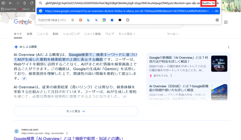This screenshot has height=140, width=241.
Task: Select the すべて tab
Action: coord(18,34)
